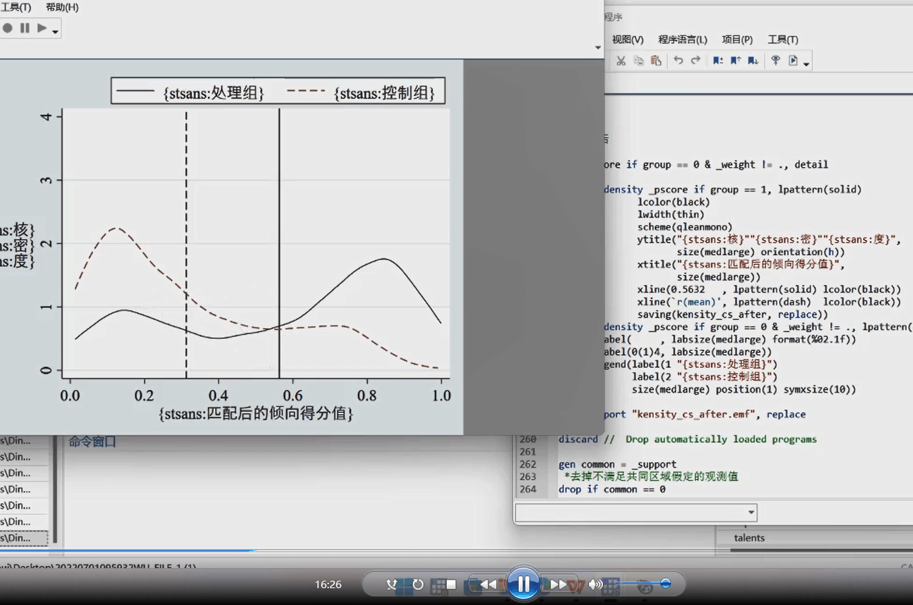This screenshot has width=913, height=605.
Task: Click the fast-forward next button in player
Action: pos(558,584)
